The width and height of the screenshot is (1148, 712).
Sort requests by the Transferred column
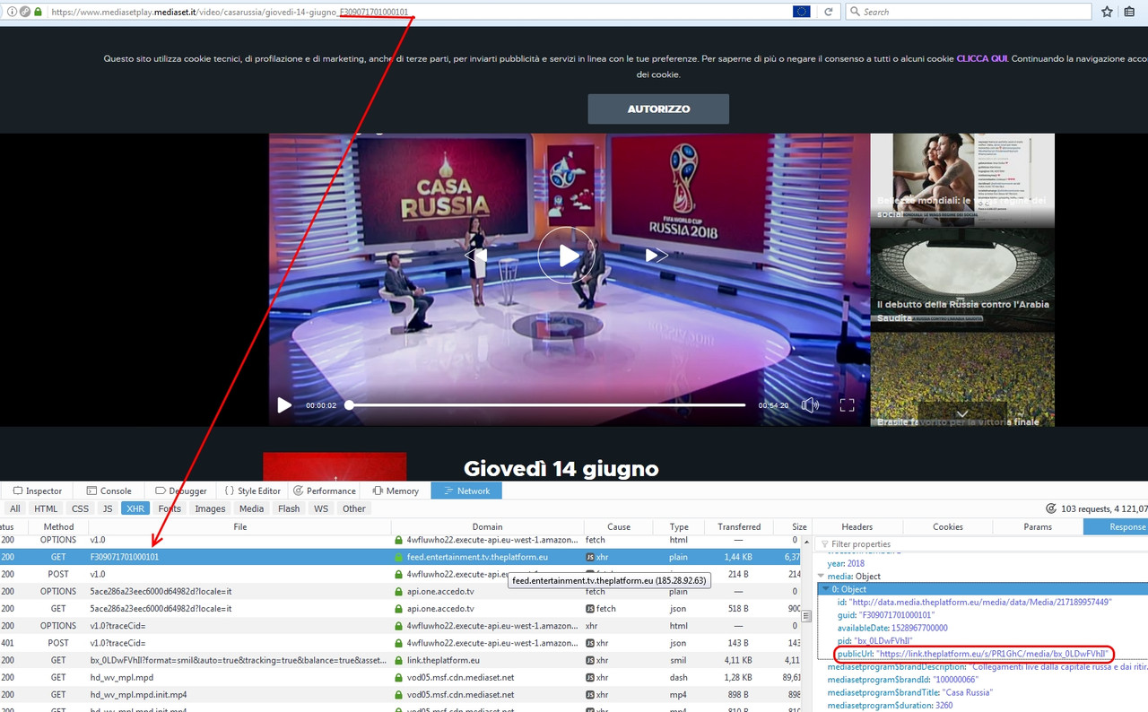[x=739, y=526]
